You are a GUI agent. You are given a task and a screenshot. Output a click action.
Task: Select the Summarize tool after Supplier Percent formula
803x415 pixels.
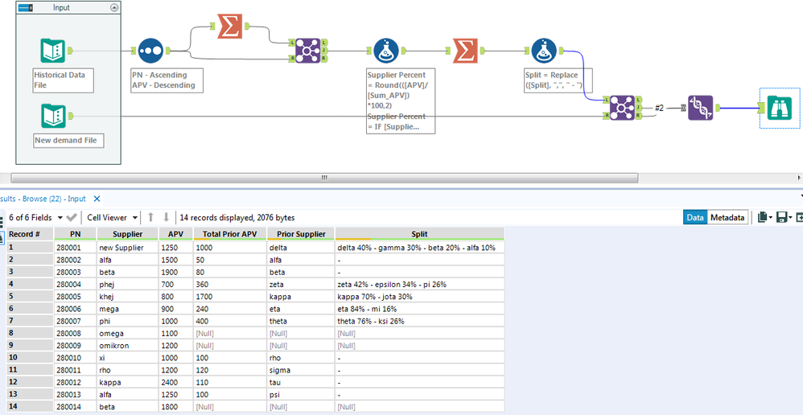pos(465,51)
